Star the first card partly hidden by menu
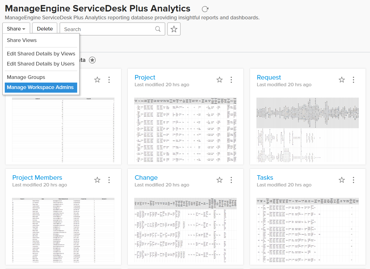370x269 pixels. pos(97,80)
